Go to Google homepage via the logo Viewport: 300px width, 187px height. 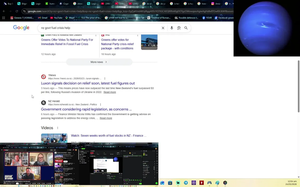21,28
